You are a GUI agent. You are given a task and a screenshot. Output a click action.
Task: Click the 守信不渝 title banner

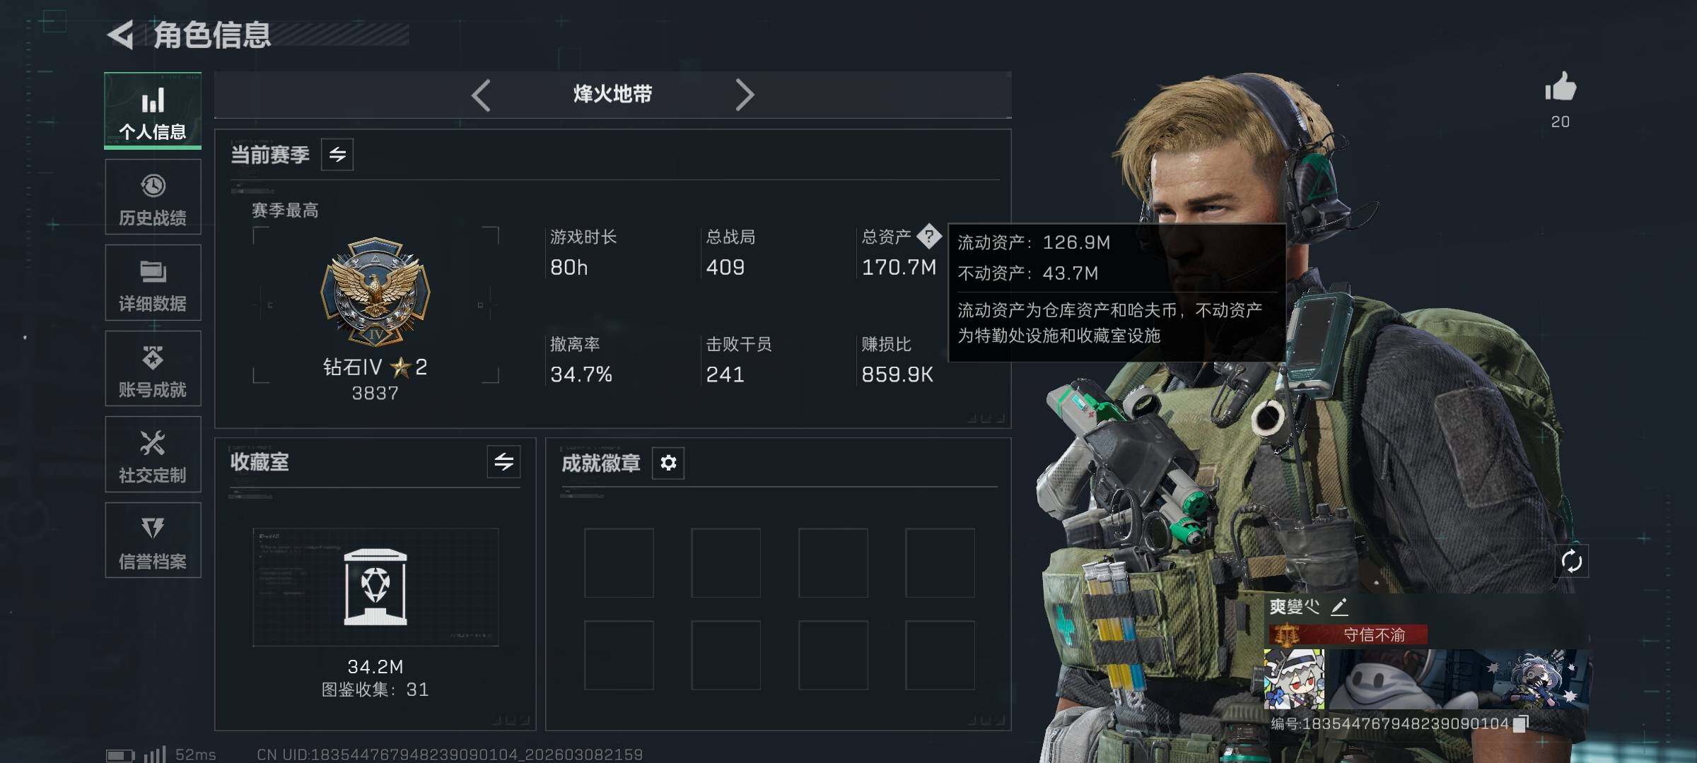pyautogui.click(x=1348, y=634)
